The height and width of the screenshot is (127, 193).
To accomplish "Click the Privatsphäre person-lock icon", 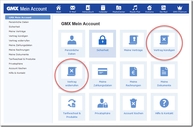I will point(102,103).
